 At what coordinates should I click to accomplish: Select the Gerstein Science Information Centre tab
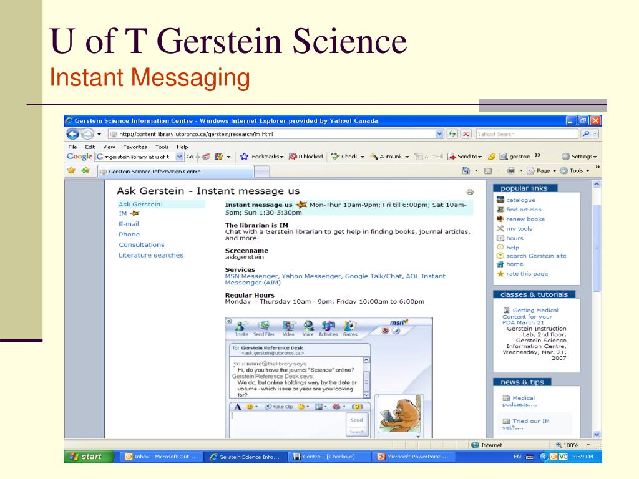click(175, 172)
